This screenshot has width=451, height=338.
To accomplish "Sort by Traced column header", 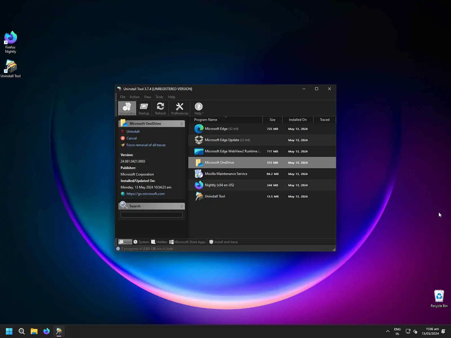I will coord(324,120).
